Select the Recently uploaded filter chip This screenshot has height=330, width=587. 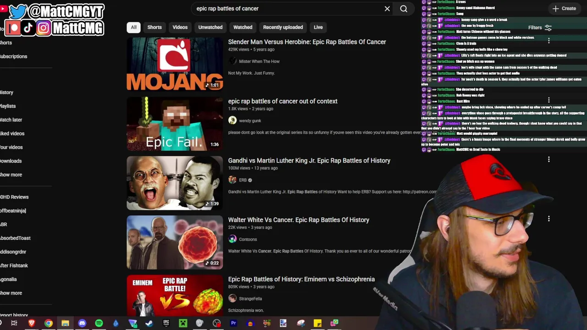(x=283, y=27)
